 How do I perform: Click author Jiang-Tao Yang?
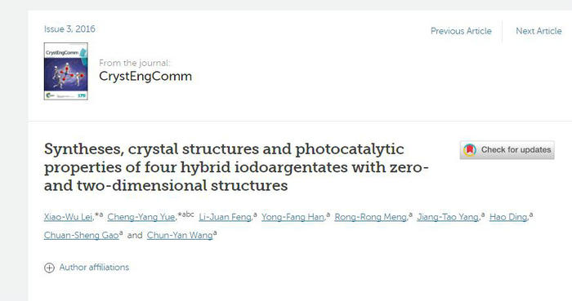(448, 217)
